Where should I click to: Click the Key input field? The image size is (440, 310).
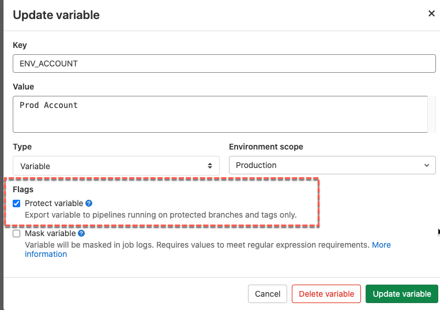point(224,64)
